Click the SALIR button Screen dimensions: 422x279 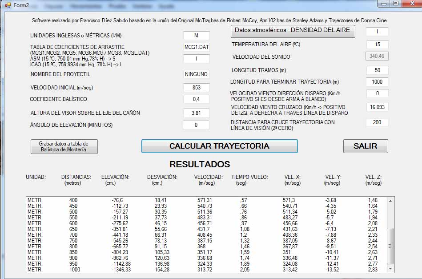pyautogui.click(x=365, y=146)
